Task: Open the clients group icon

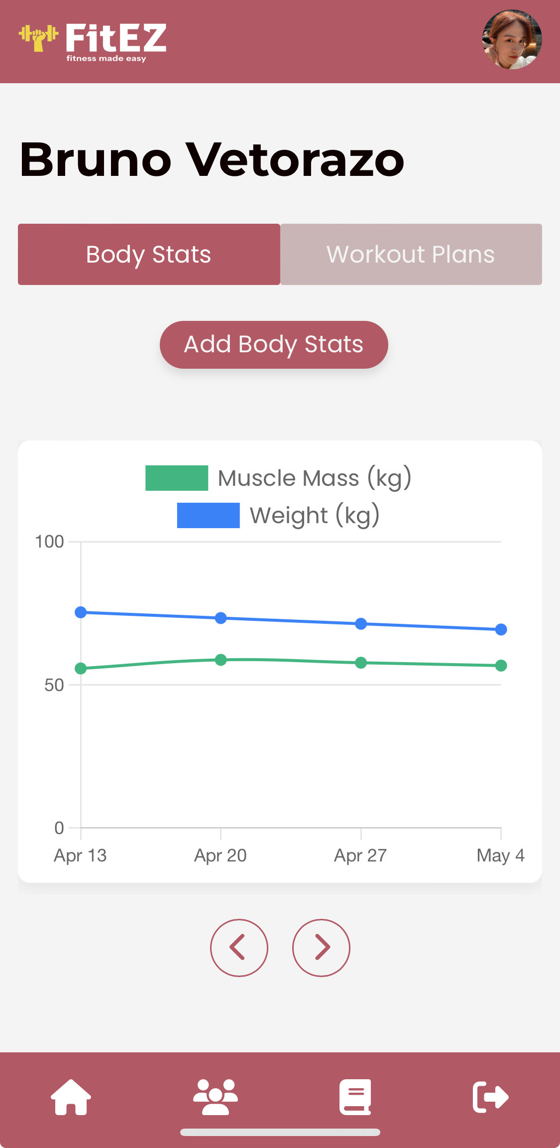Action: 215,1096
